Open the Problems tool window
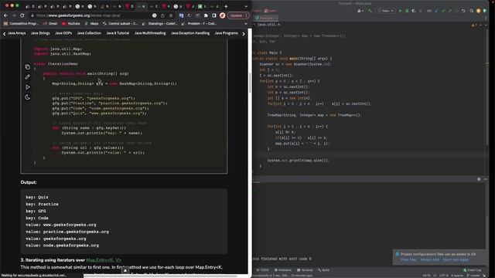The width and height of the screenshot is (495, 278). 283,270
